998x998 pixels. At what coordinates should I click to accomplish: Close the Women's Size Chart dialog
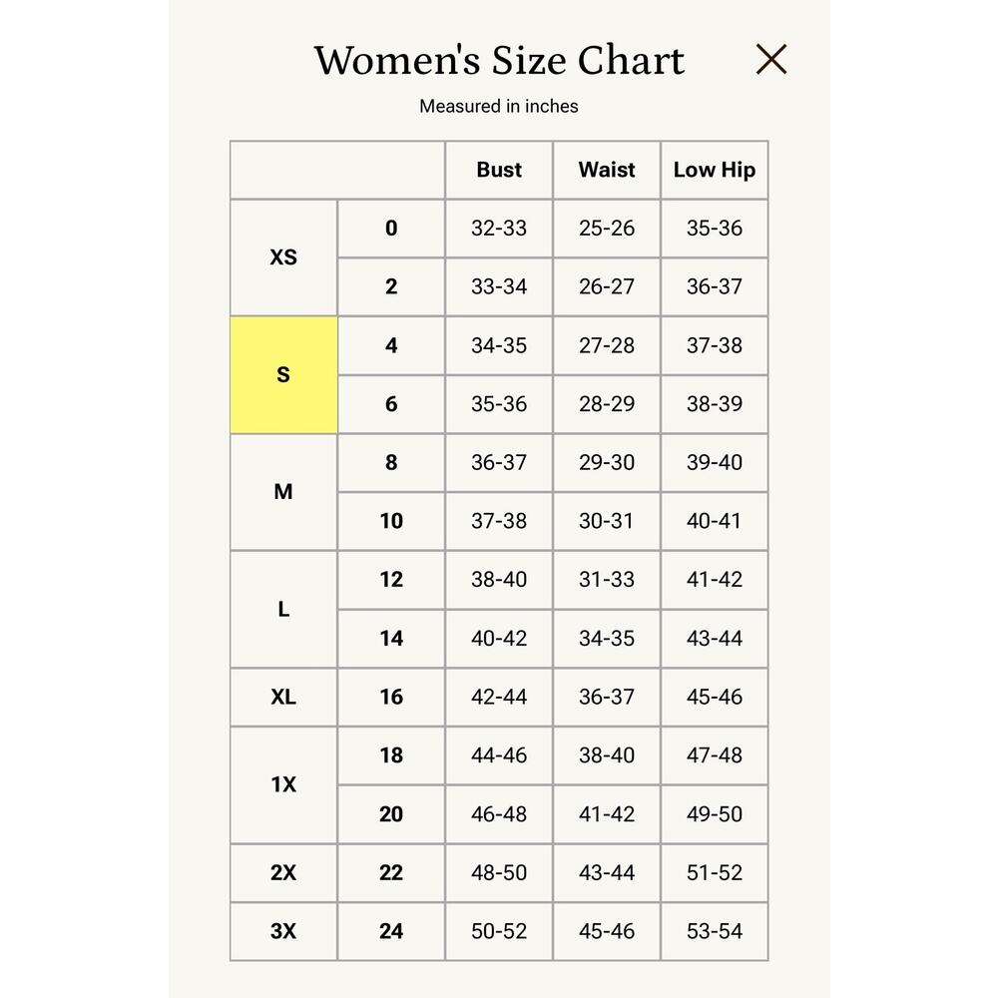coord(770,59)
